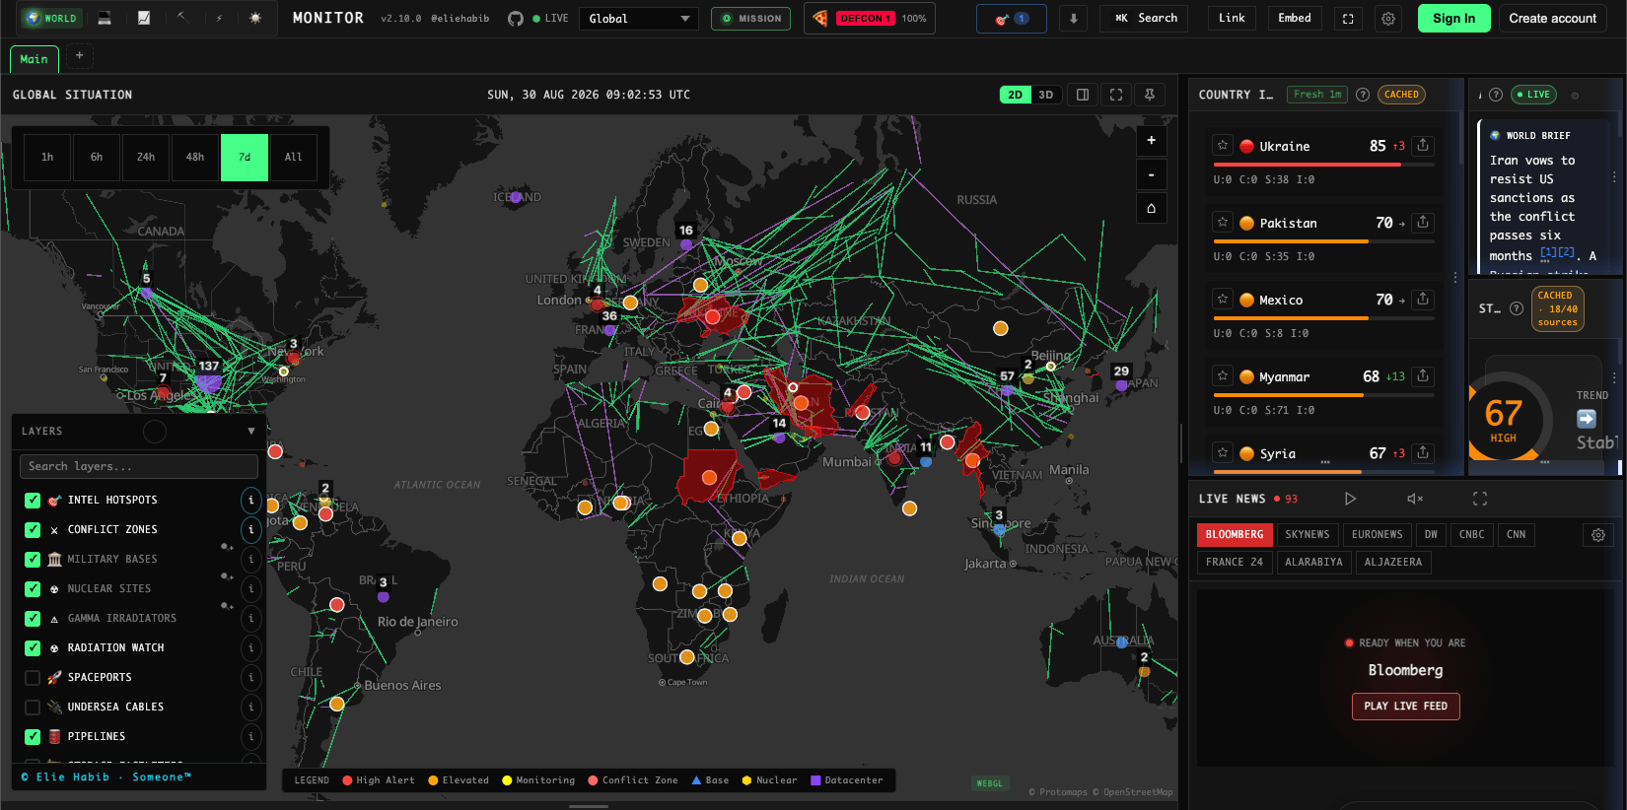The height and width of the screenshot is (810, 1627).
Task: Open Country Instability help question icon
Action: 1363,95
